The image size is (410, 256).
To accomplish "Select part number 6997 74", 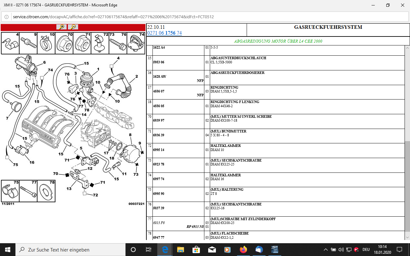I will 159,179.
